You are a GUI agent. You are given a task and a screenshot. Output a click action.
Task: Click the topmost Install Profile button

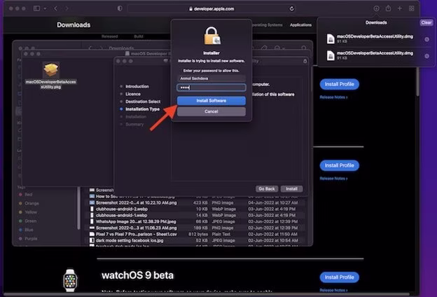[339, 84]
